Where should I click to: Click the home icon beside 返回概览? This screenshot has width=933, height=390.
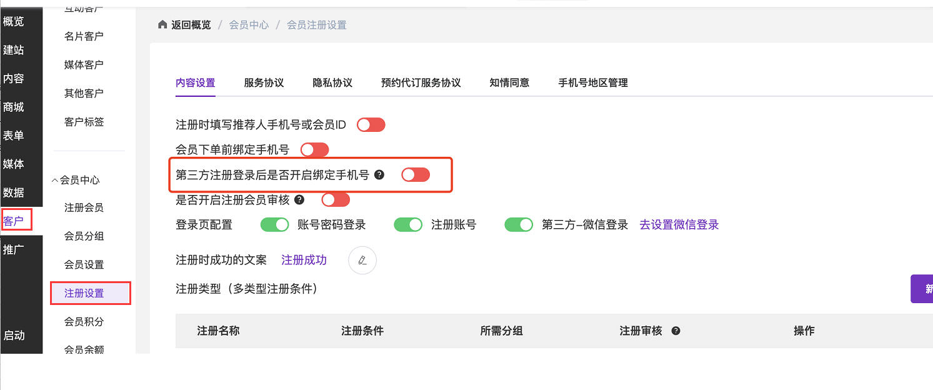point(162,25)
